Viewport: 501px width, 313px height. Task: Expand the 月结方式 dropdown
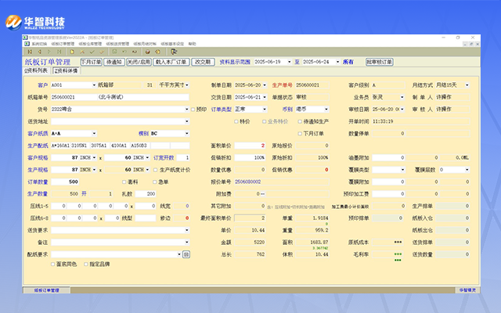tap(468, 85)
